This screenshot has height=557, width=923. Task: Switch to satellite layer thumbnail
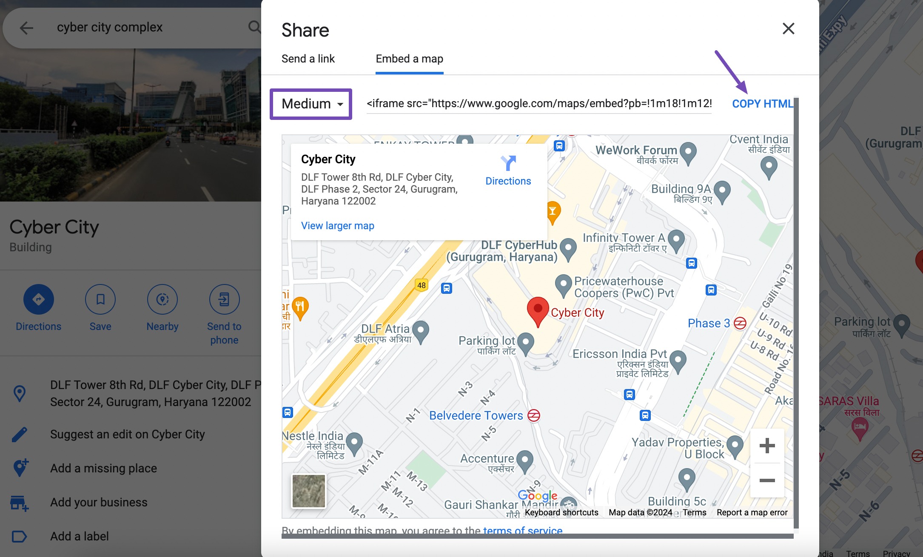coord(309,491)
